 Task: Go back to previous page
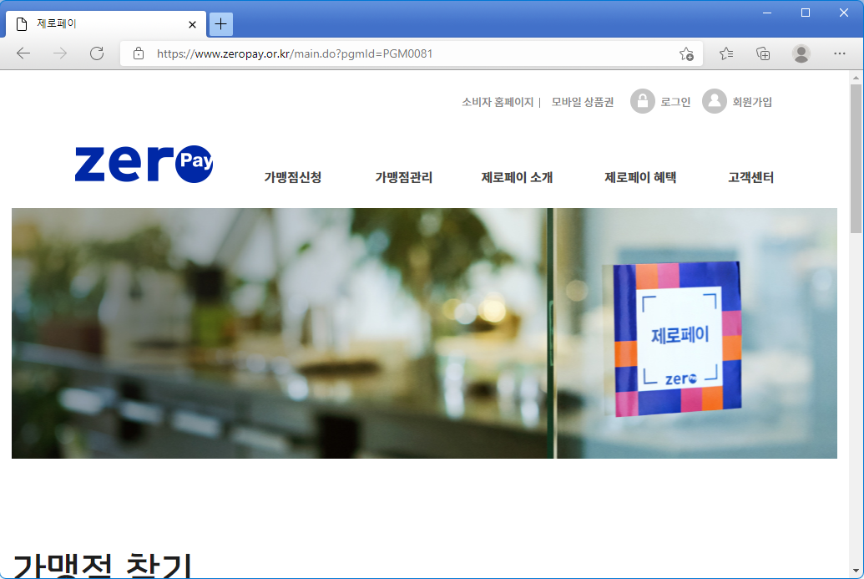pyautogui.click(x=23, y=53)
